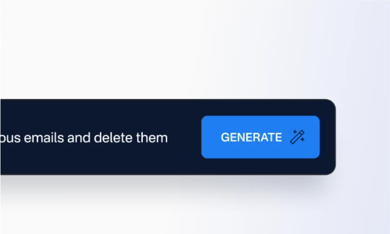Place cursor on the word "emails"
Screen dimensions: 390x234
click(44, 137)
